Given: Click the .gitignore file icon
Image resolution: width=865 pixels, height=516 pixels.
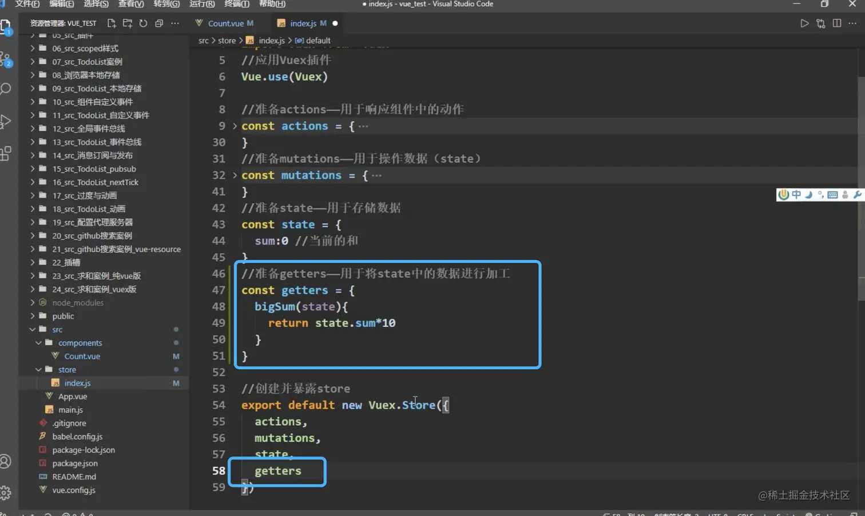Looking at the screenshot, I should pos(43,423).
